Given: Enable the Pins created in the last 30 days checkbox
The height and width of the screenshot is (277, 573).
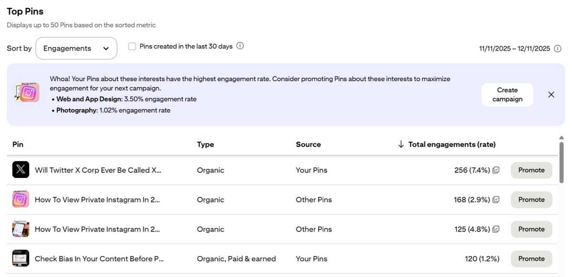Looking at the screenshot, I should click(132, 46).
